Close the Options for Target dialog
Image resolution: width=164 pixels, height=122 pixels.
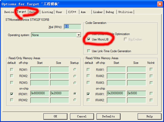(x=160, y=4)
